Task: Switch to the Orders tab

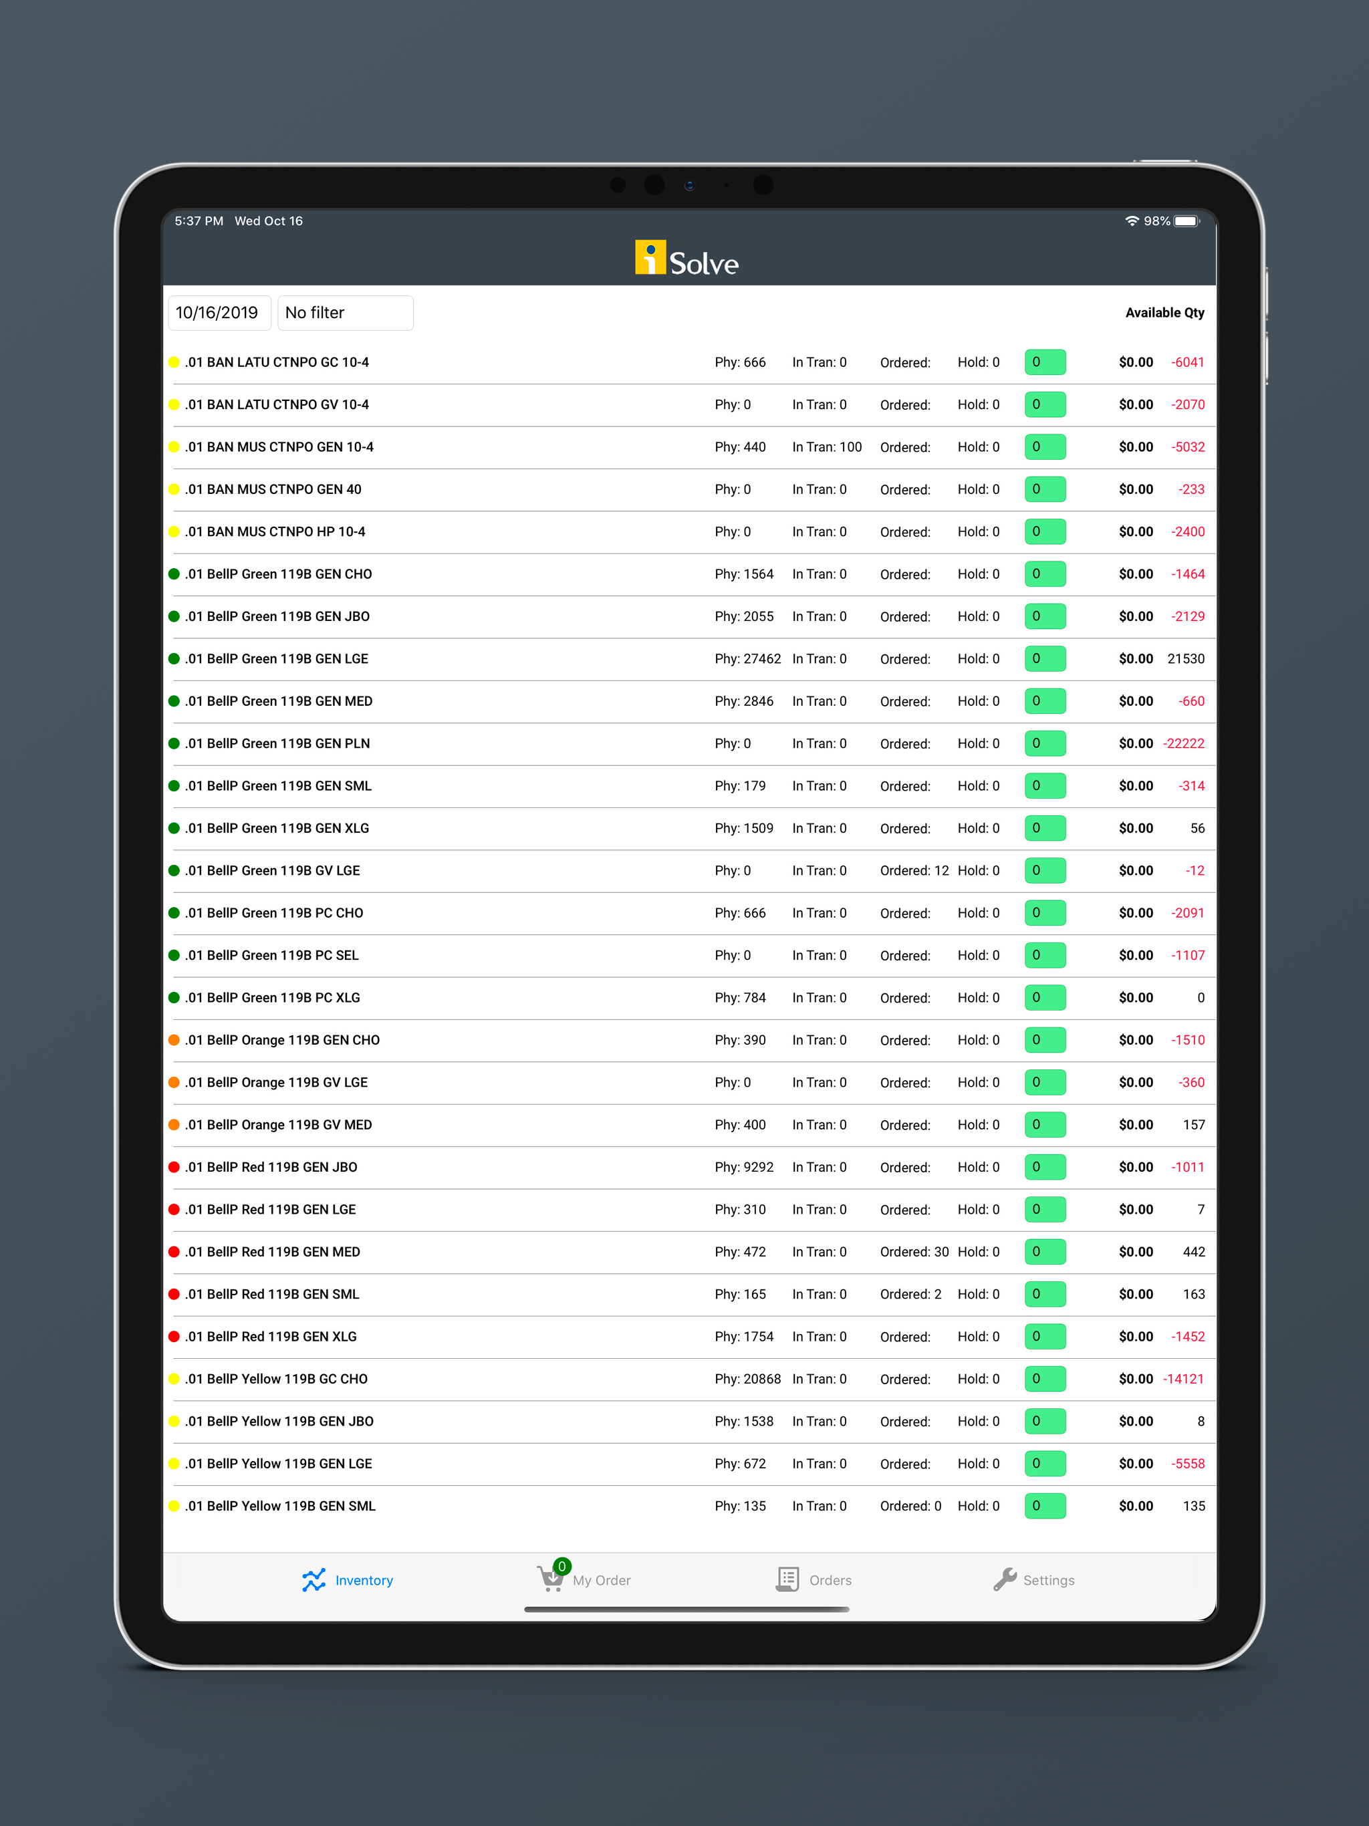Action: (814, 1580)
